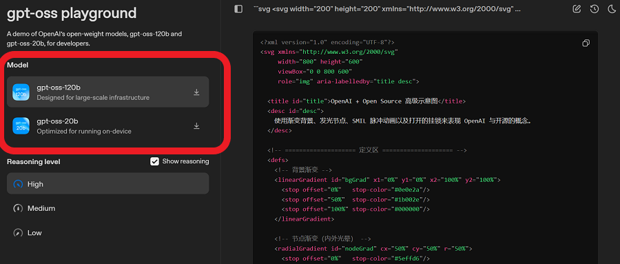The height and width of the screenshot is (264, 620).
Task: Click the gpt-oss-120b model logo
Action: (21, 92)
